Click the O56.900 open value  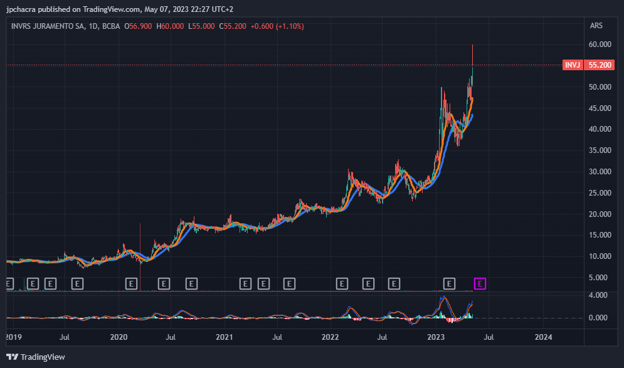138,26
